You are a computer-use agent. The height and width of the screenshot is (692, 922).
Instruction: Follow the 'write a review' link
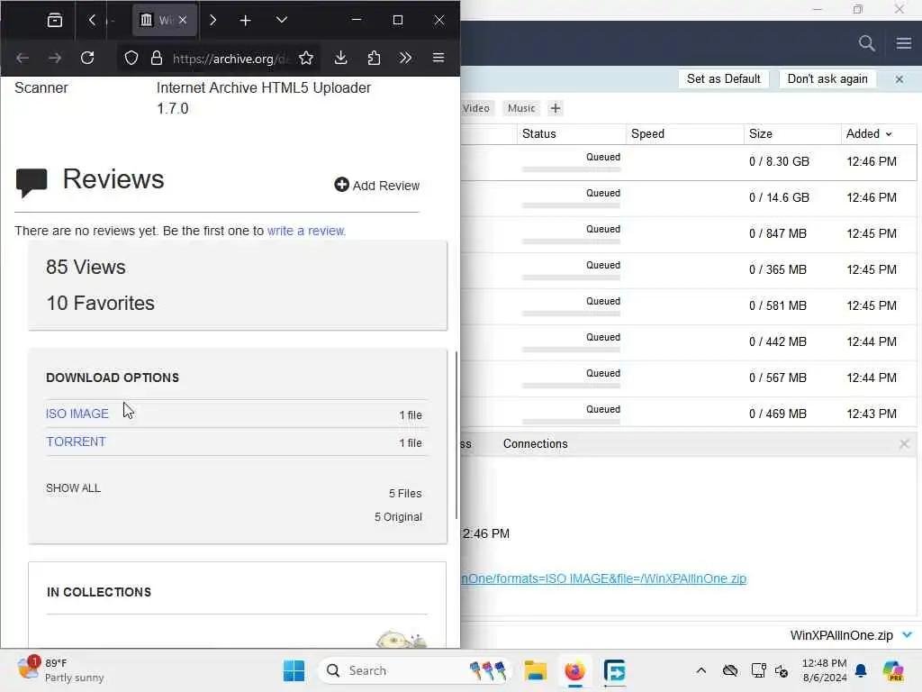click(306, 231)
